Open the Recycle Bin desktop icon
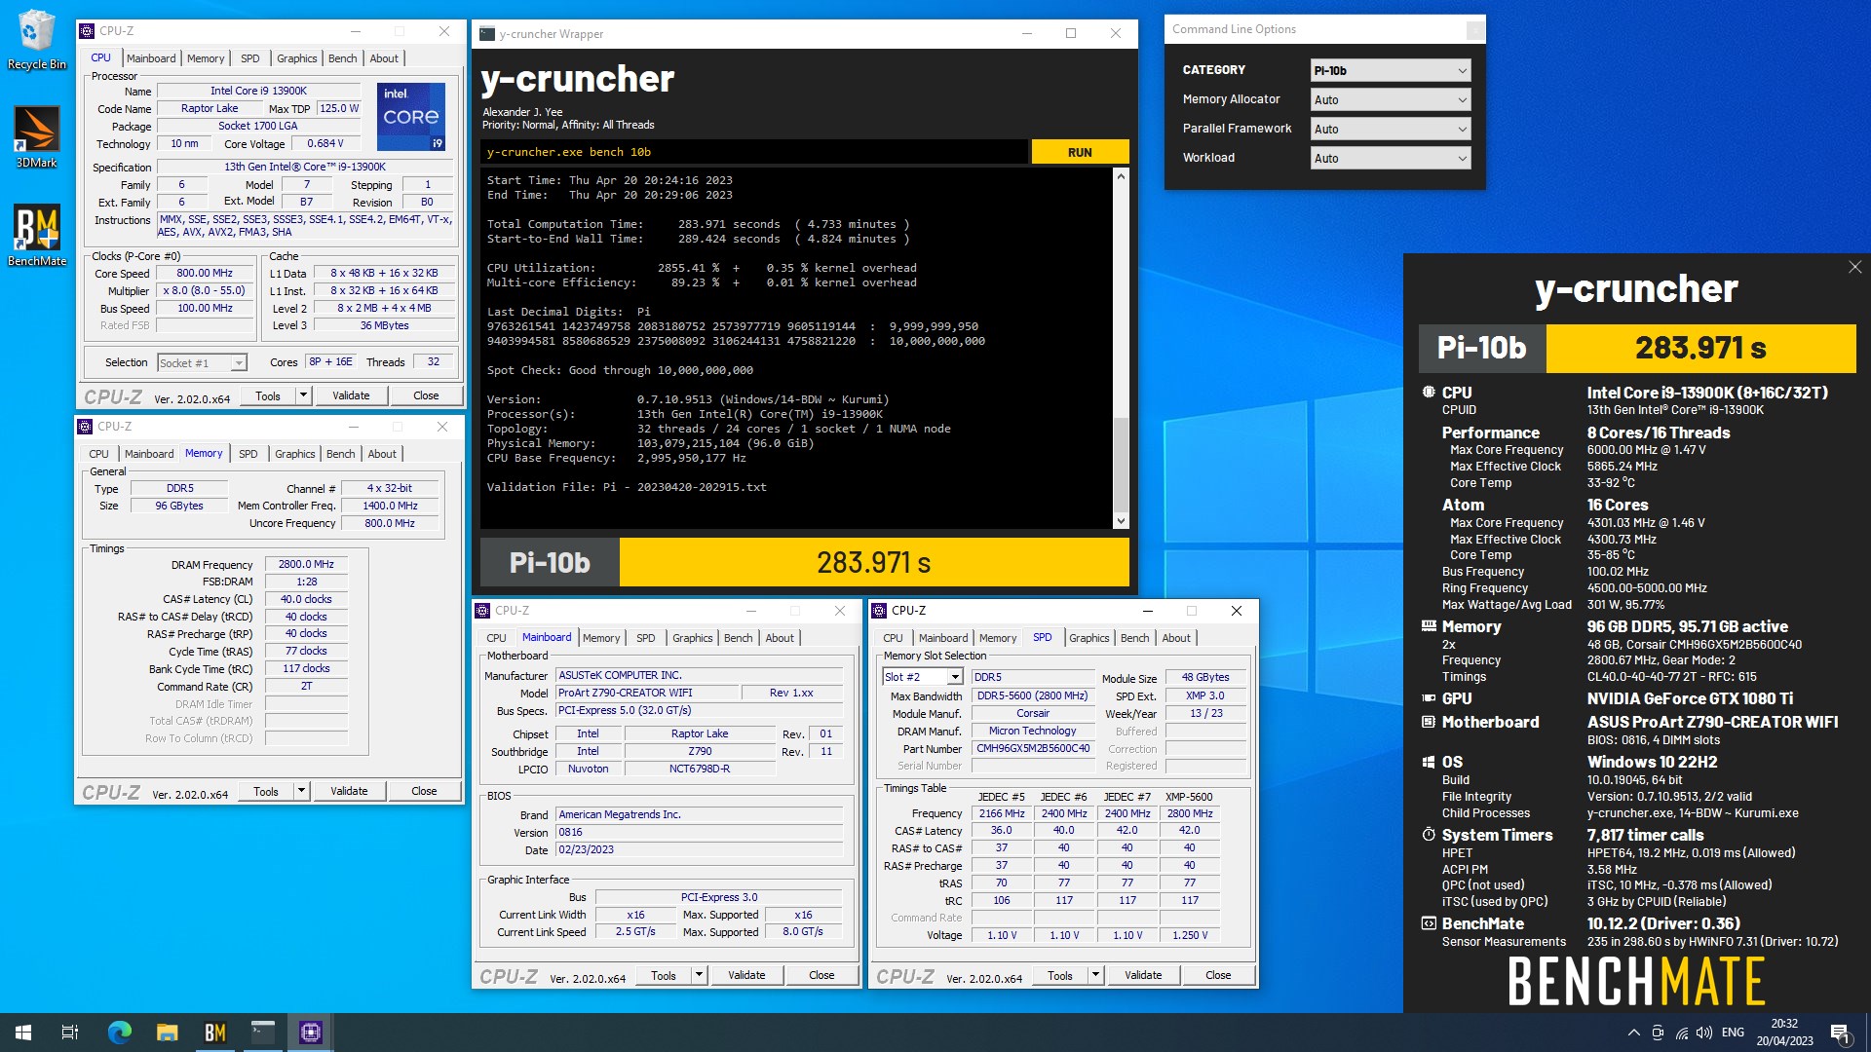Image resolution: width=1871 pixels, height=1052 pixels. [x=36, y=39]
